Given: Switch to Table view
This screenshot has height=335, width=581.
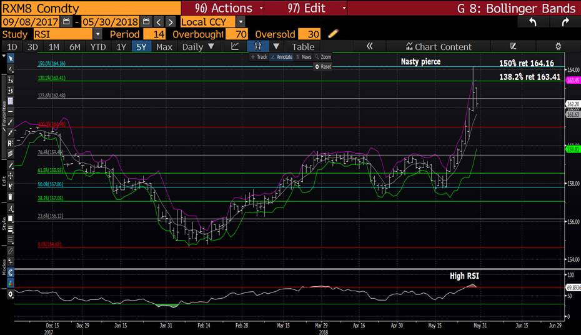Looking at the screenshot, I should (x=303, y=47).
